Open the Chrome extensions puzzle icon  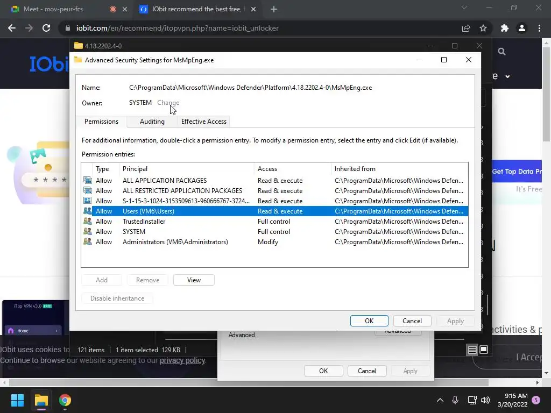click(505, 28)
